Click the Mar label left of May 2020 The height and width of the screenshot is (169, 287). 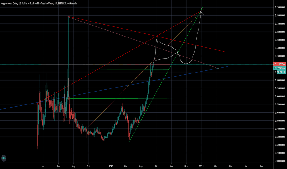tap(126, 167)
